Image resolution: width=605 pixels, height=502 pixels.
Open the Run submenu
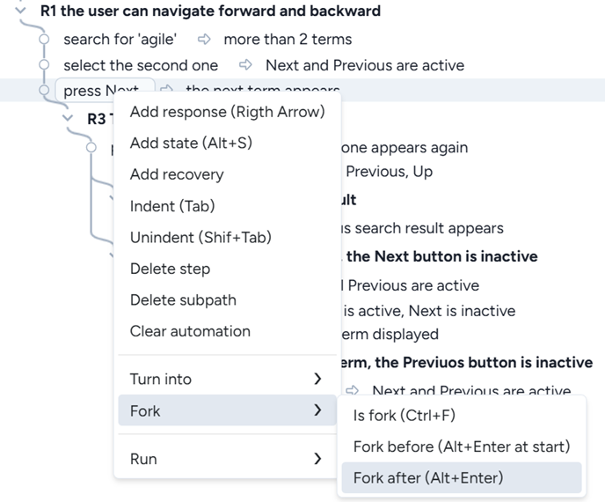pos(226,459)
